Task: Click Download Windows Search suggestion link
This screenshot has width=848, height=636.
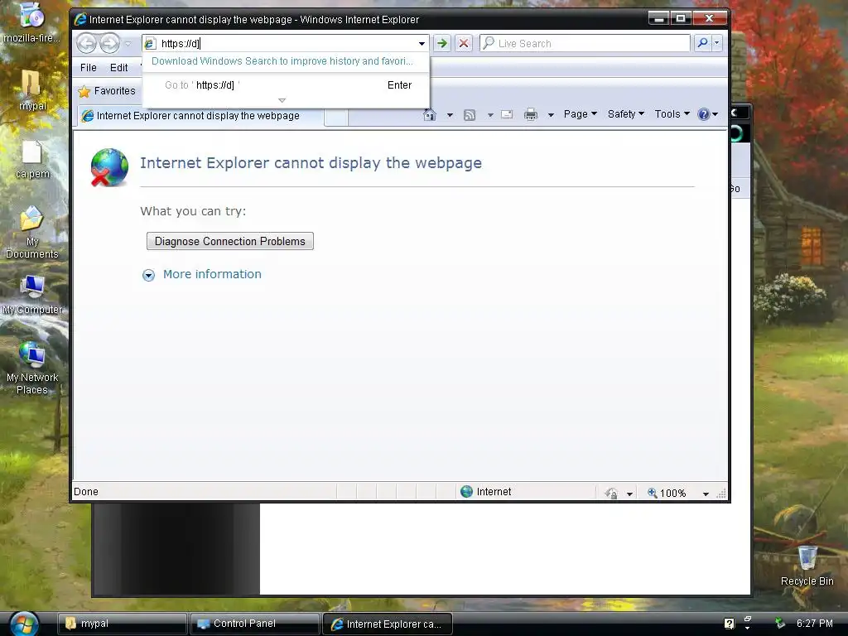Action: (282, 61)
